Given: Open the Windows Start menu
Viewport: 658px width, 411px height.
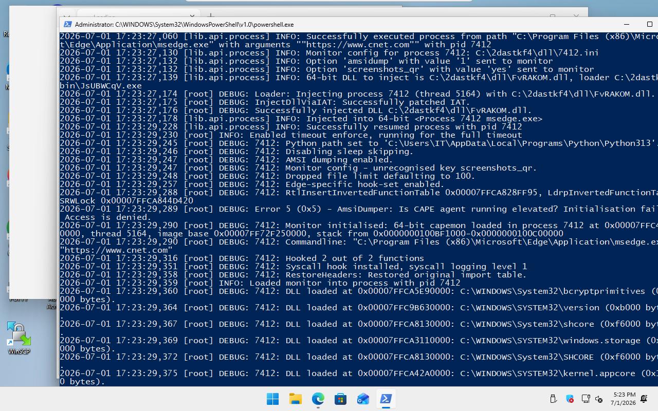Looking at the screenshot, I should tap(273, 399).
